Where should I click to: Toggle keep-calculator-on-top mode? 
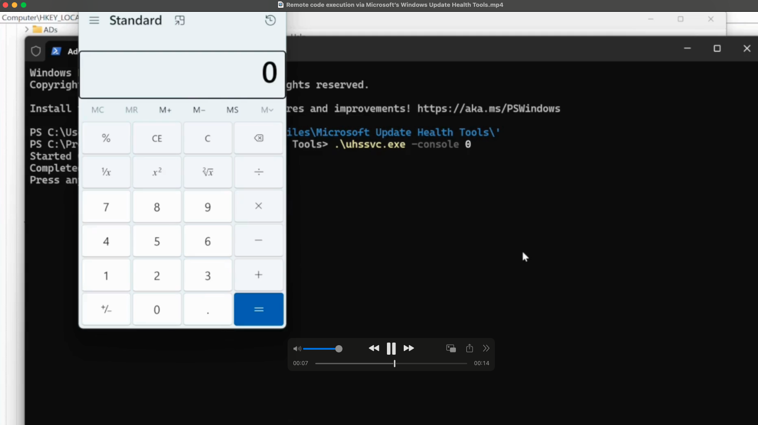tap(179, 20)
